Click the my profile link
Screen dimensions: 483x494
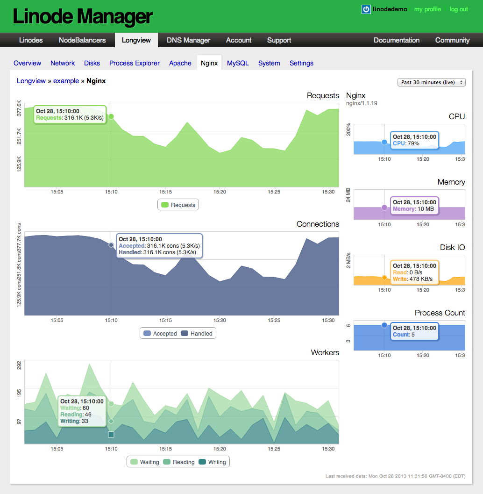coord(427,9)
